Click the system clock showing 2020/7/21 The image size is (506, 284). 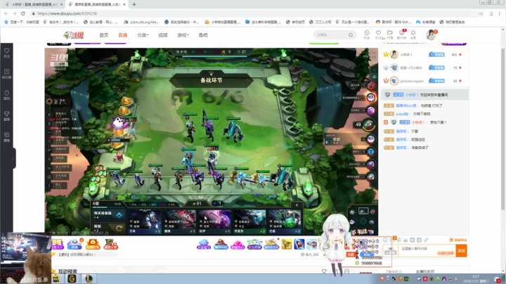pos(476,279)
